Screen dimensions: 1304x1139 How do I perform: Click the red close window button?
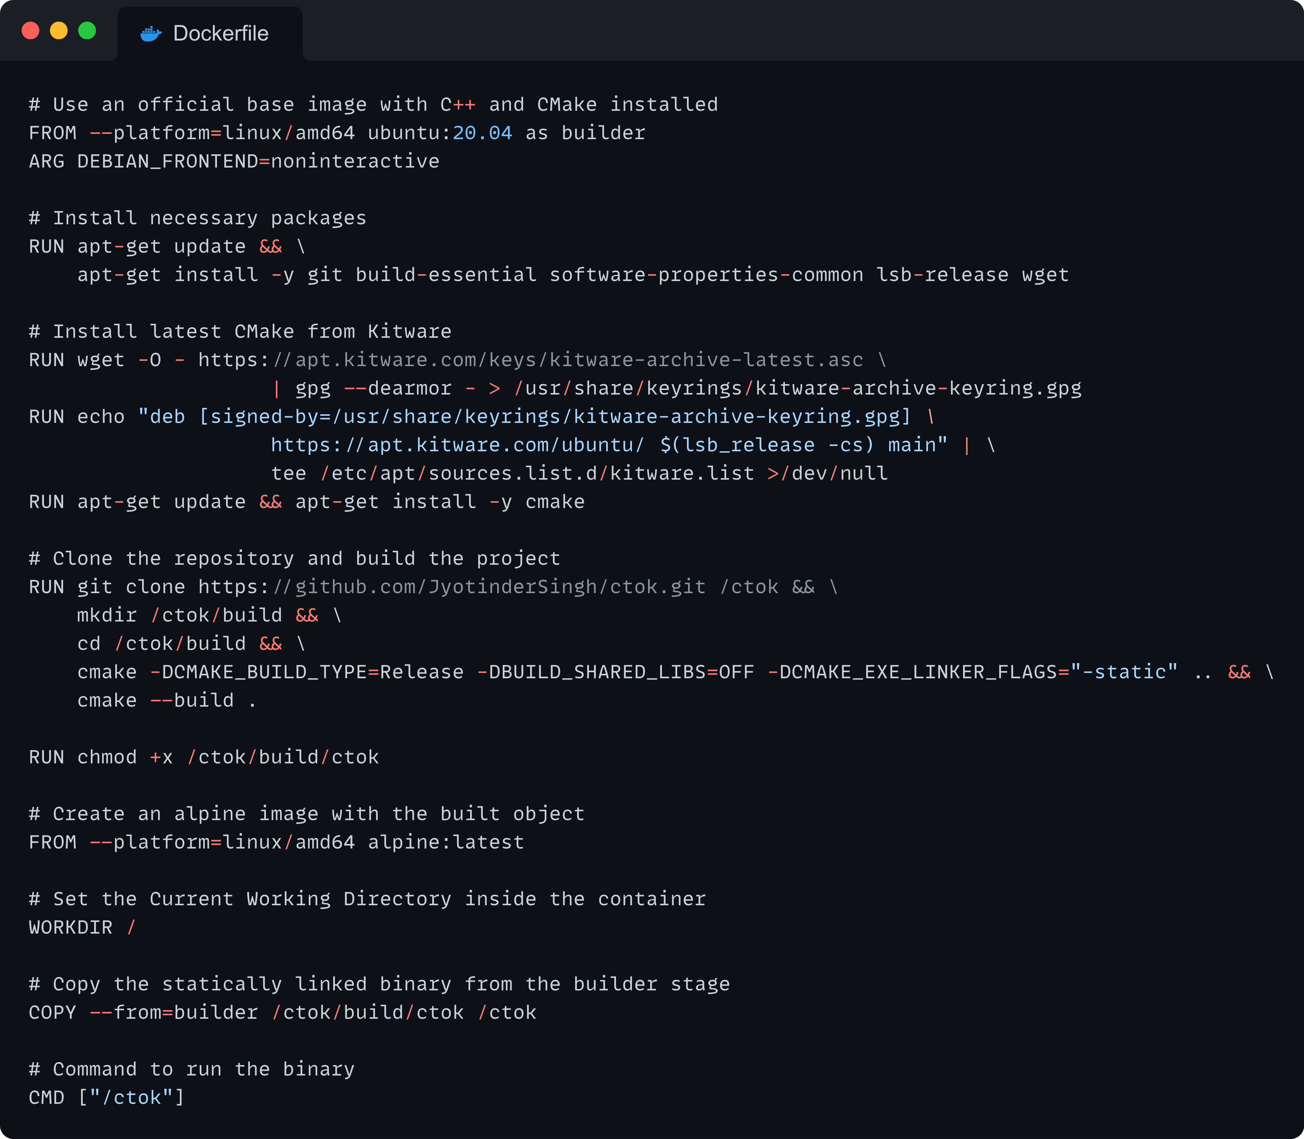(30, 30)
